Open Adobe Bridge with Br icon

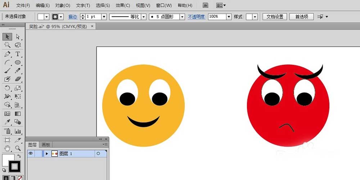point(206,5)
